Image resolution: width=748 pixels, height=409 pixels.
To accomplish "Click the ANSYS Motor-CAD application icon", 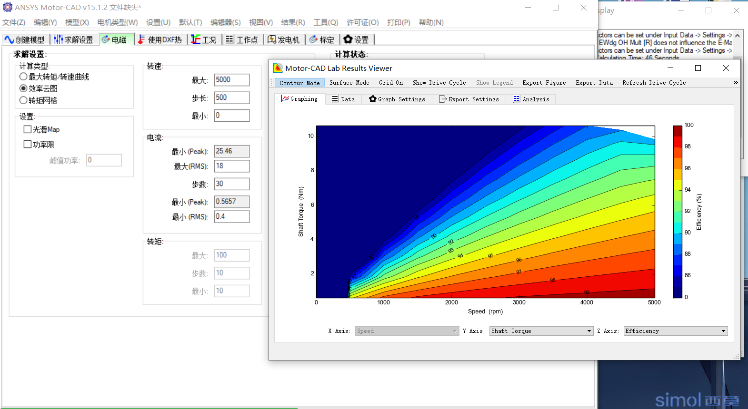I will click(x=8, y=7).
